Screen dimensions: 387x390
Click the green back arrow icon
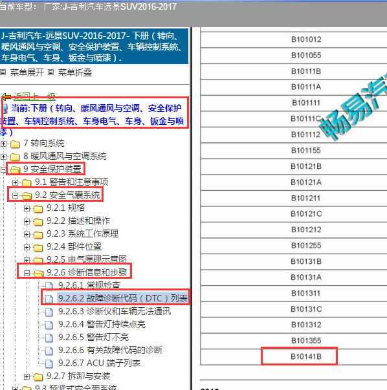coord(6,96)
